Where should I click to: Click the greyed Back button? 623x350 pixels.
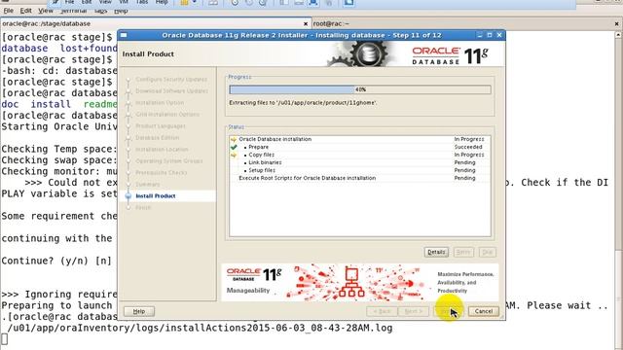[x=382, y=311]
